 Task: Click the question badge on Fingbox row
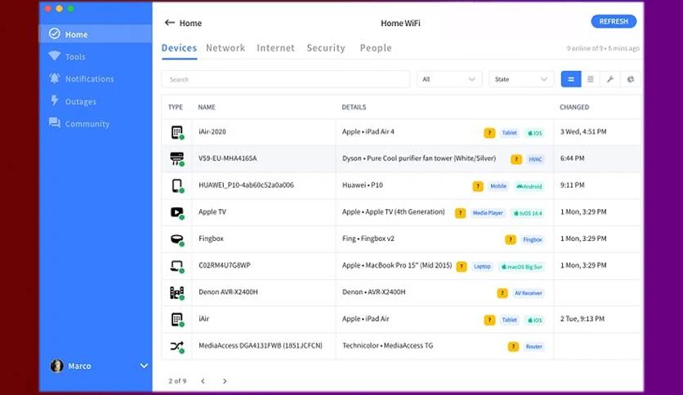tap(511, 239)
